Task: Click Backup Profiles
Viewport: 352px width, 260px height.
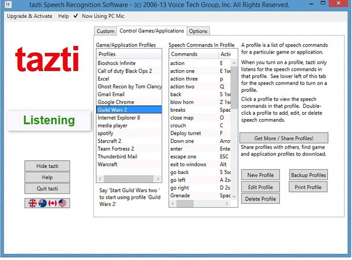Action: (x=308, y=174)
